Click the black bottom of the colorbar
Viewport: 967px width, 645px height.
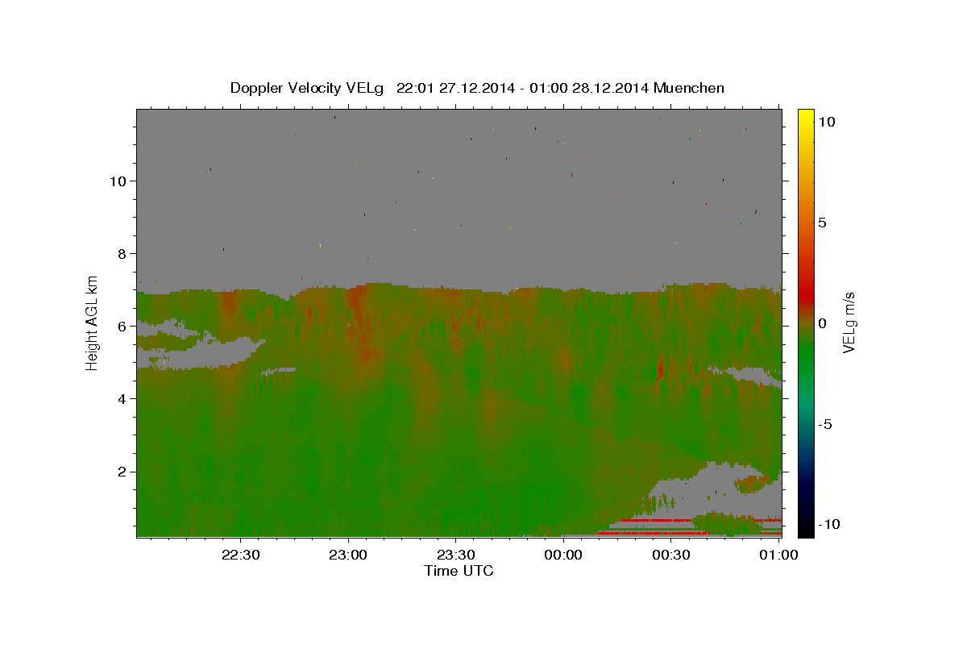(x=805, y=528)
